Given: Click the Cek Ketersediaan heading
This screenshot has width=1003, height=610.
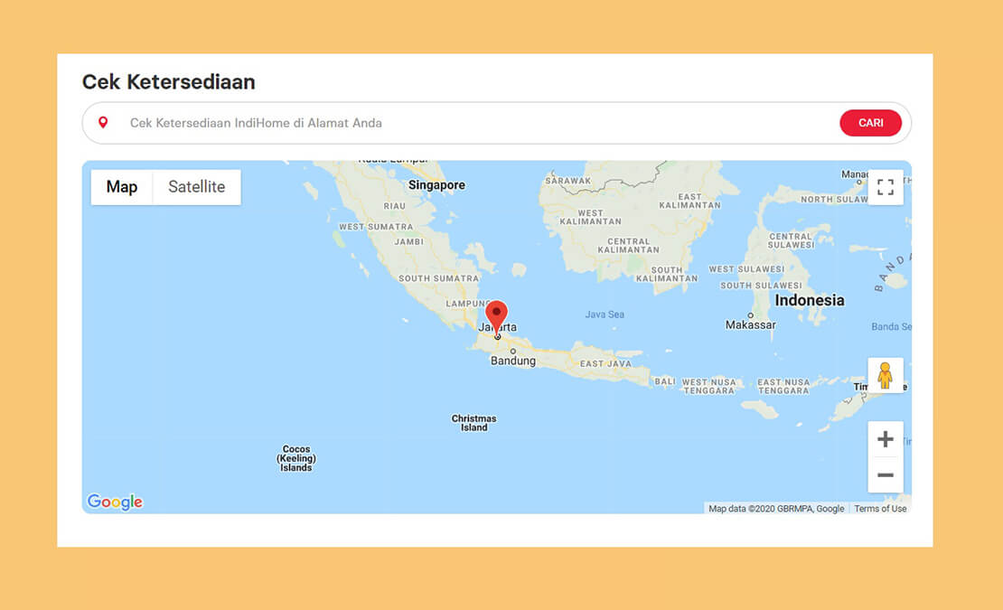Looking at the screenshot, I should pos(169,82).
